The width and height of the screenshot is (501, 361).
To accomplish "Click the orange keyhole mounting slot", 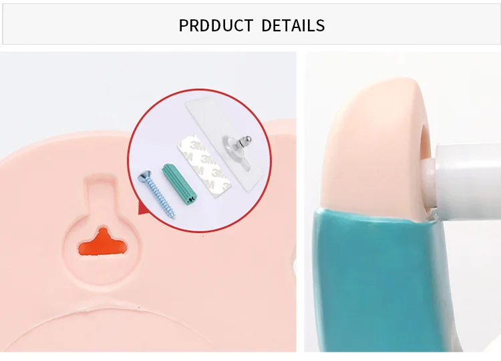I will point(103,242).
